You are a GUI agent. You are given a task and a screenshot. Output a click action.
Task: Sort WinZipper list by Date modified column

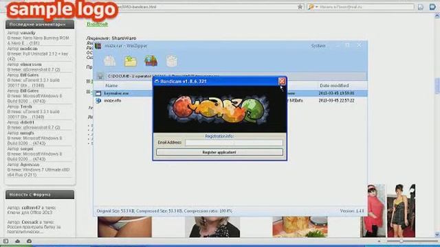coord(334,85)
